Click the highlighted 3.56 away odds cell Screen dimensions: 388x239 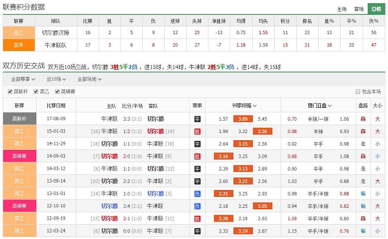(x=263, y=131)
